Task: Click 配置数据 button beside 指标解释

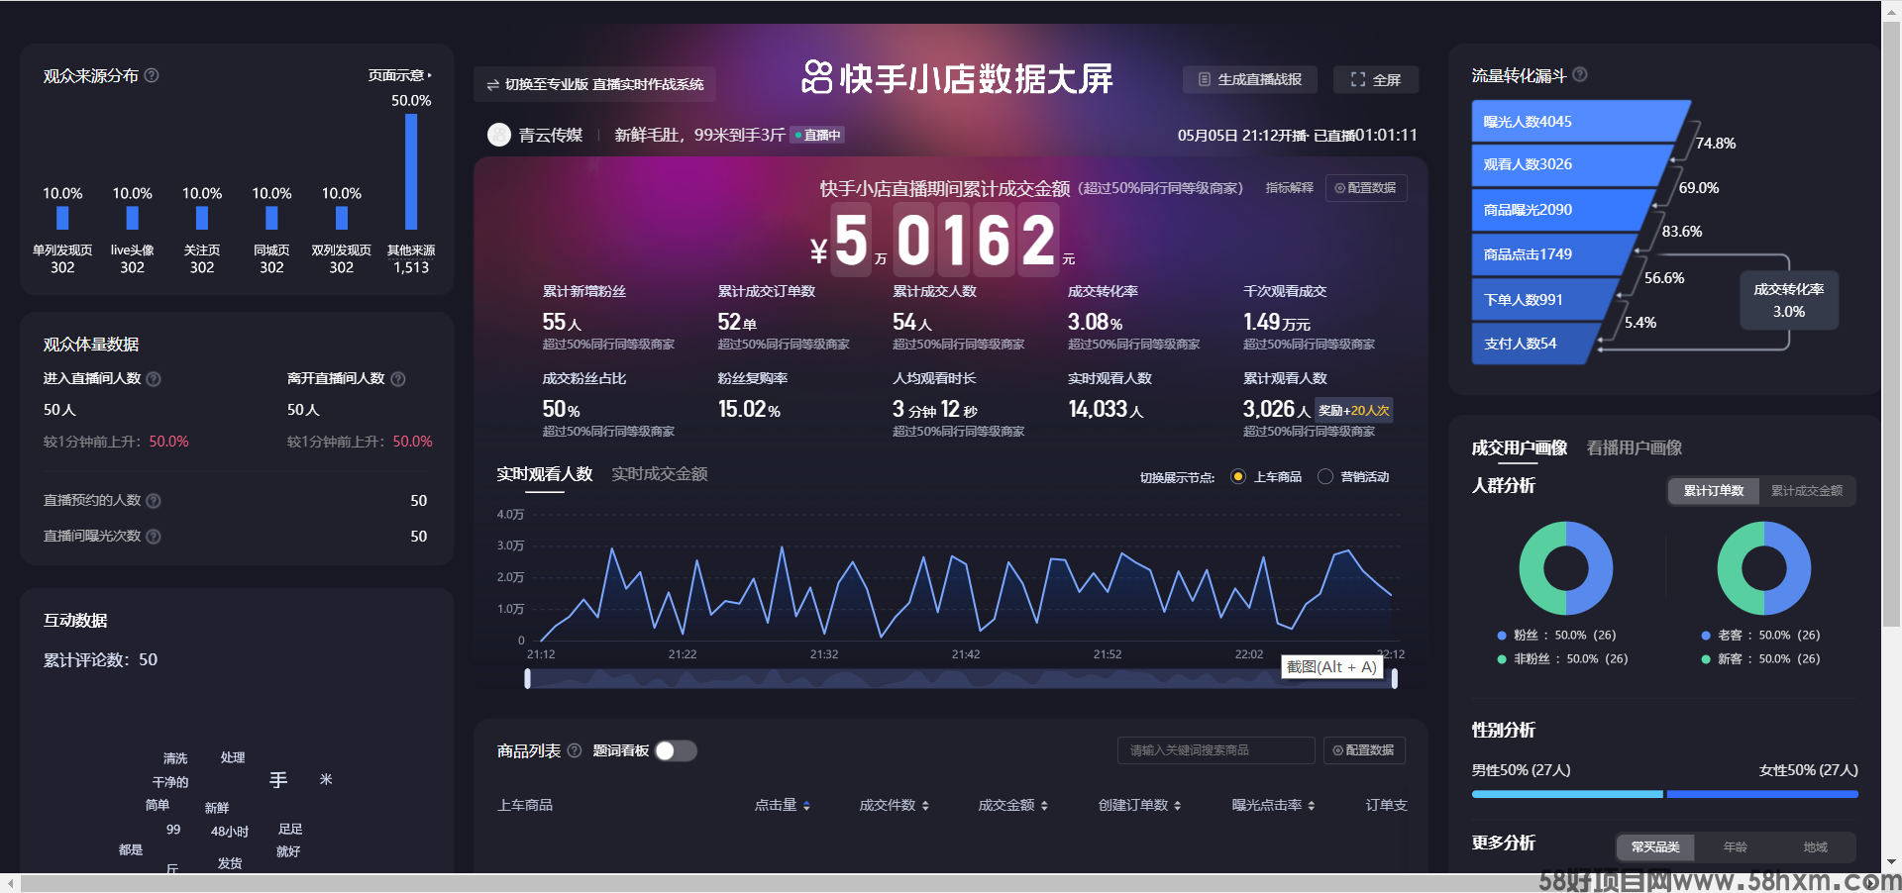Action: (x=1365, y=188)
